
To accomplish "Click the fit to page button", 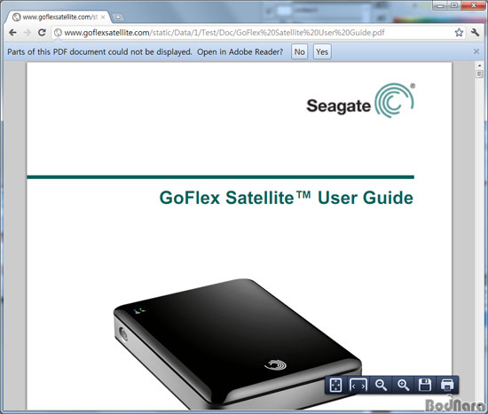I will (x=335, y=385).
